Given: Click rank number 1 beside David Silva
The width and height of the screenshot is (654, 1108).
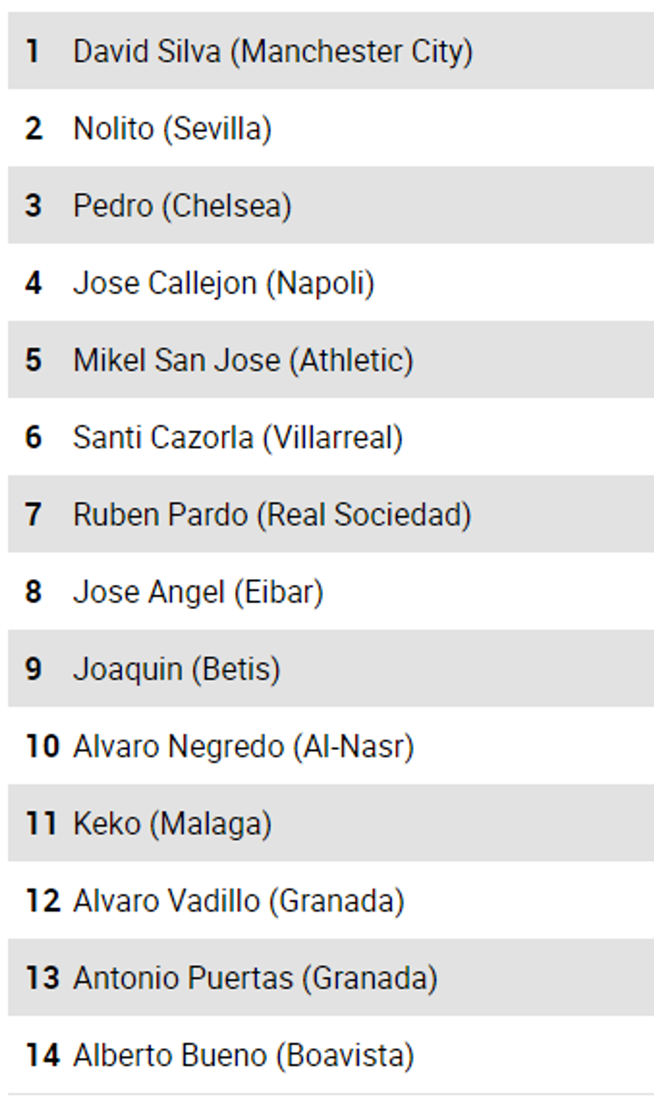Looking at the screenshot, I should [x=33, y=51].
